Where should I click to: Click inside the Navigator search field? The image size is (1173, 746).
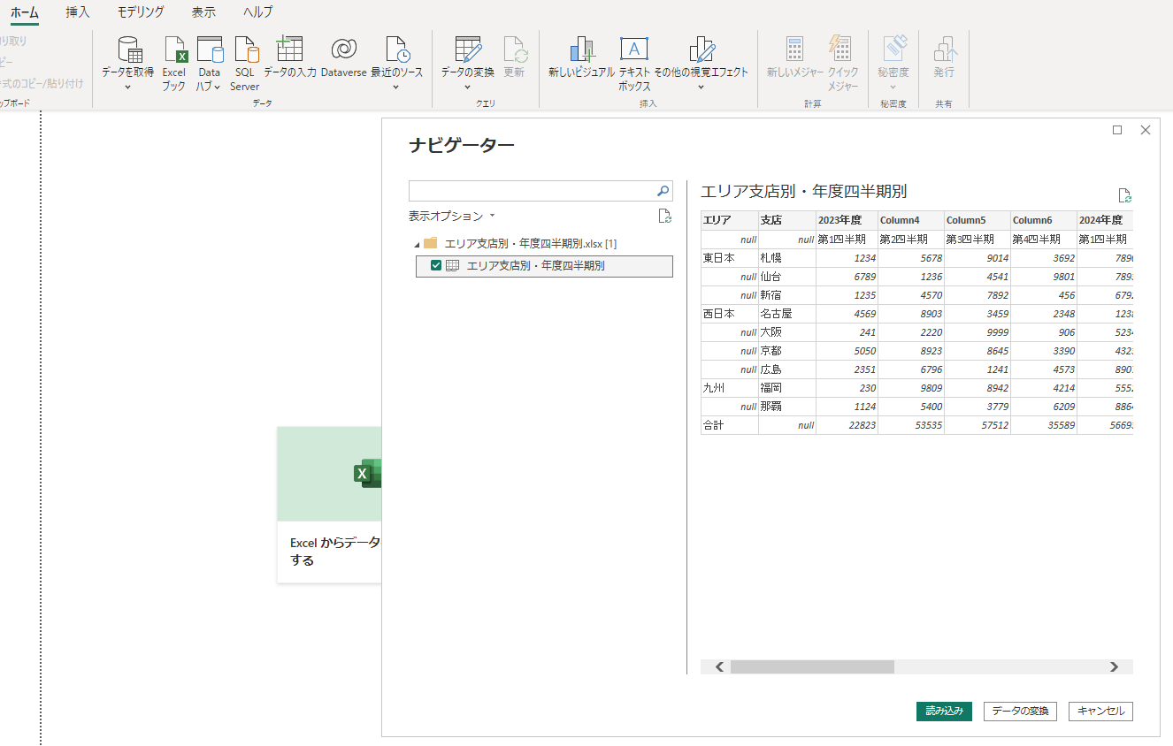point(531,191)
